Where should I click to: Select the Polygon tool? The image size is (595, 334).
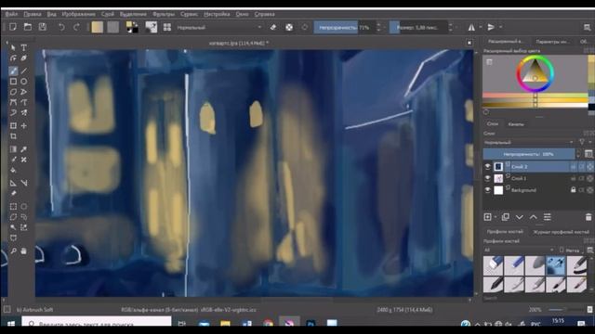13,92
